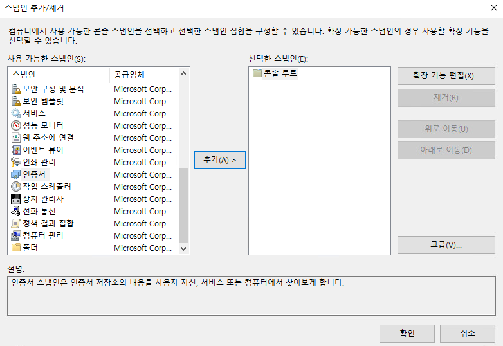Image resolution: width=503 pixels, height=346 pixels.
Task: Click the 이벤트 뷰어 icon
Action: [x=16, y=150]
